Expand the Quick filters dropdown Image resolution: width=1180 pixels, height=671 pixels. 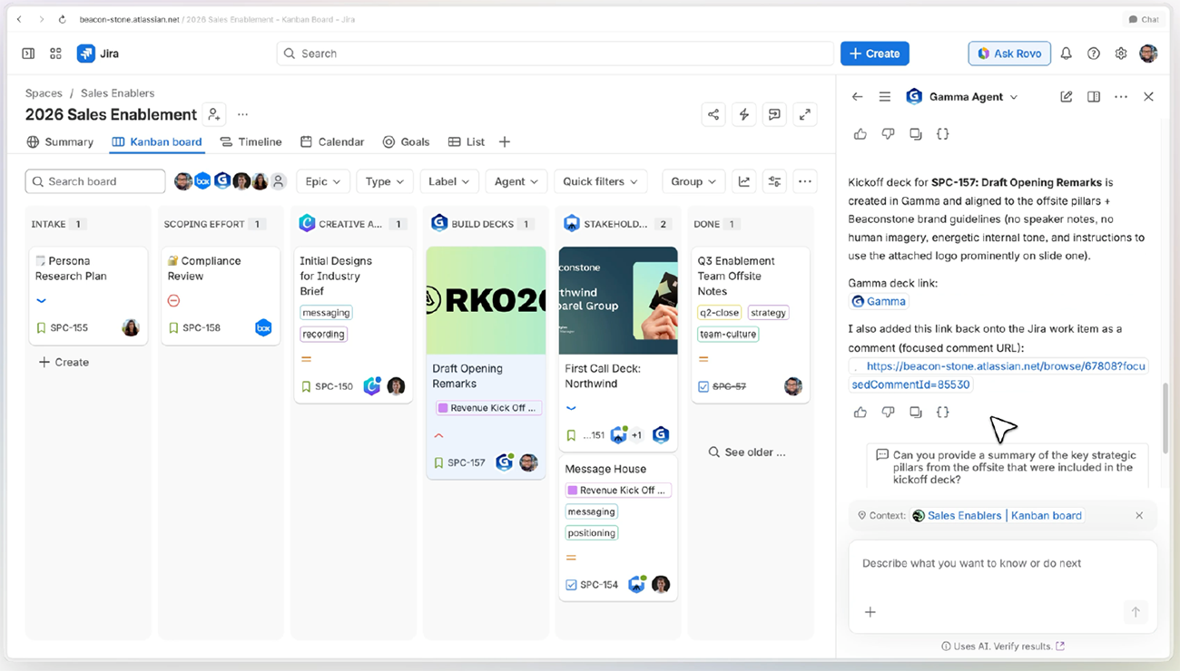tap(600, 181)
